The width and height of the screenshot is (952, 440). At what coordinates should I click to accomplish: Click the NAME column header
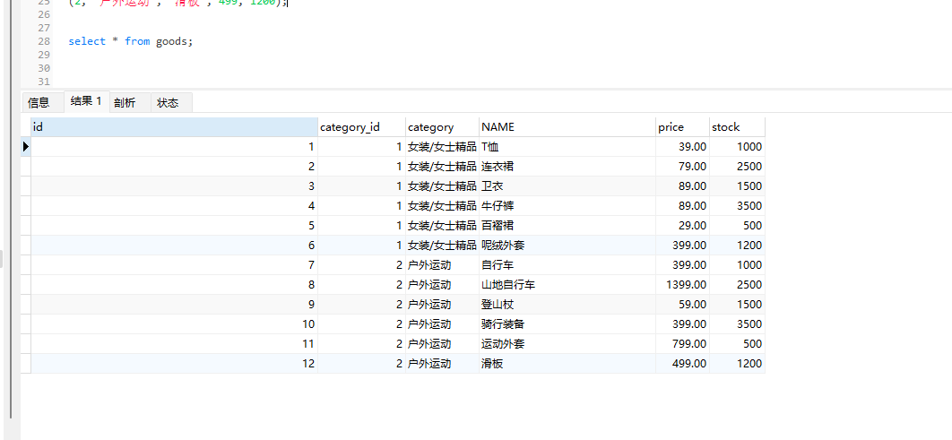[567, 127]
